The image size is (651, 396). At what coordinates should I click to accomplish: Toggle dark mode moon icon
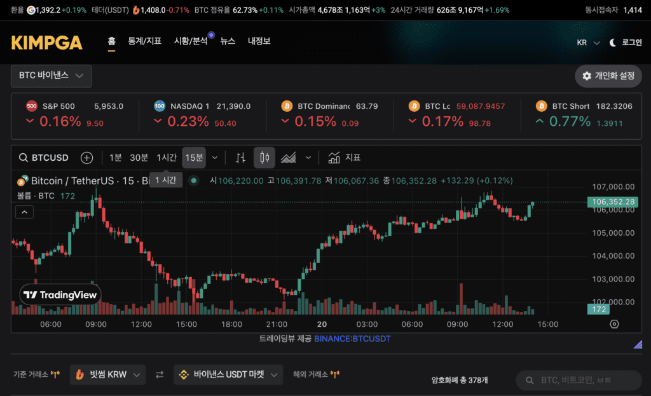(612, 43)
